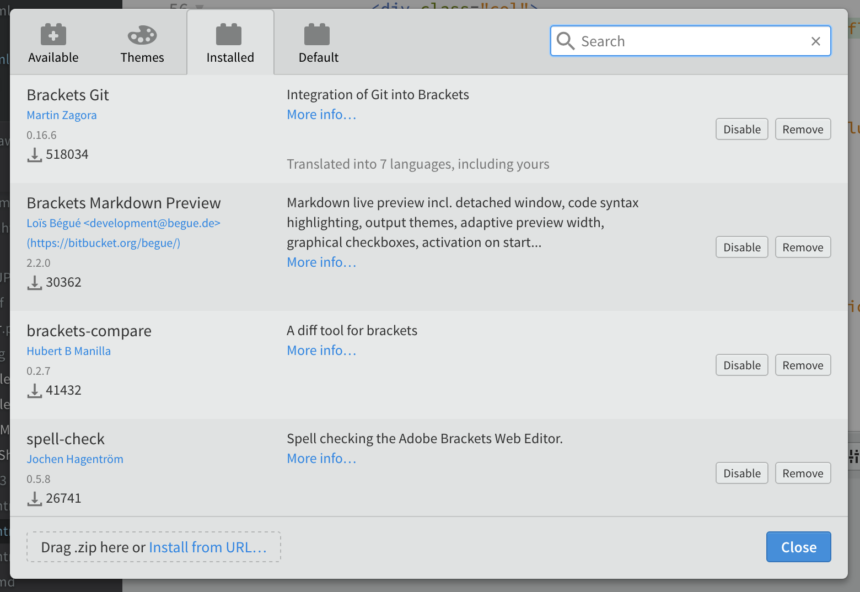
Task: Remove the brackets-compare extension
Action: 803,365
